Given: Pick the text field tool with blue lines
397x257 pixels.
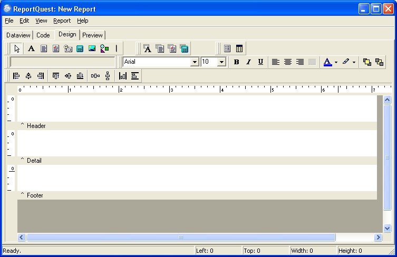Looking at the screenshot, I should (x=44, y=48).
